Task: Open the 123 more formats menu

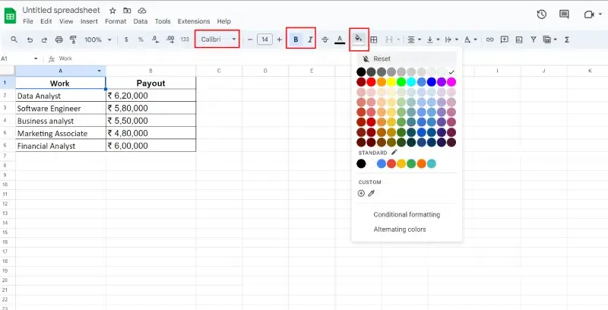Action: click(185, 40)
